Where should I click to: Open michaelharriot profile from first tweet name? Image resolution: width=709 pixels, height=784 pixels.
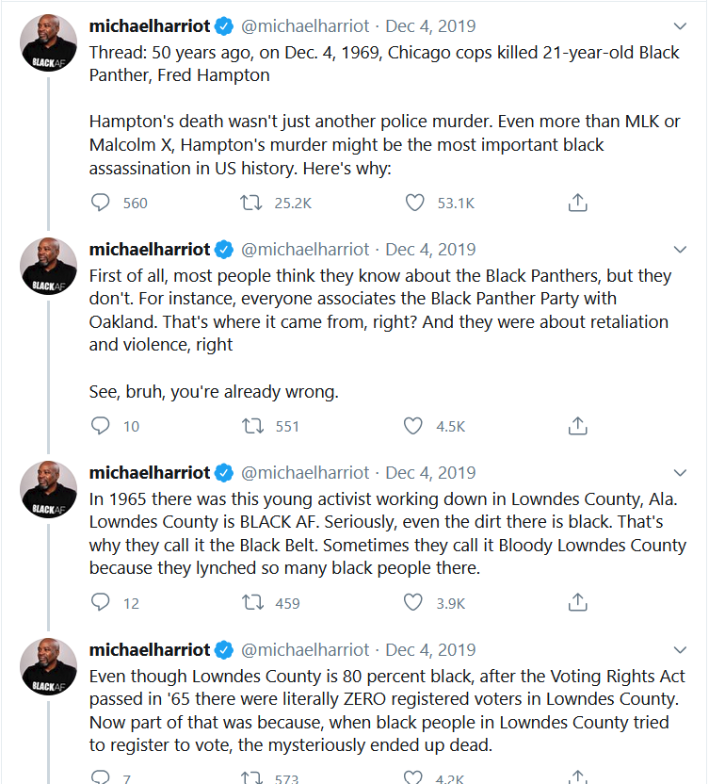point(148,26)
